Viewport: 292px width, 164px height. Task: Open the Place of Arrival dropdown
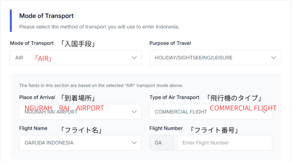click(x=80, y=112)
